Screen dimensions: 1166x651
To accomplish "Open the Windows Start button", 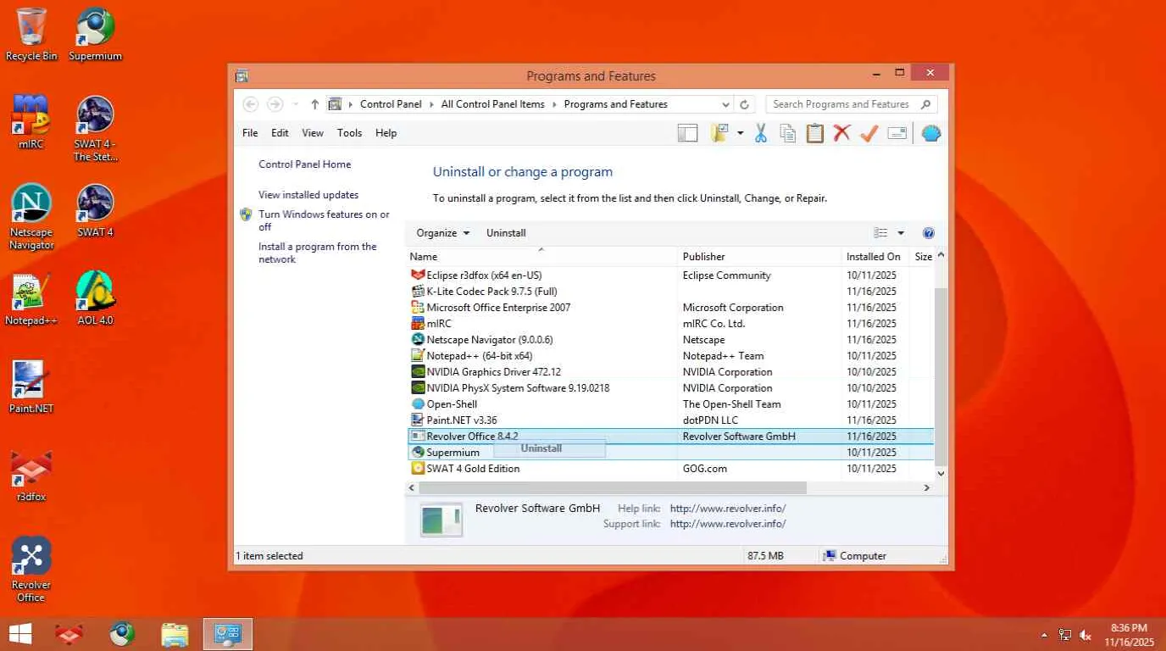I will (20, 634).
